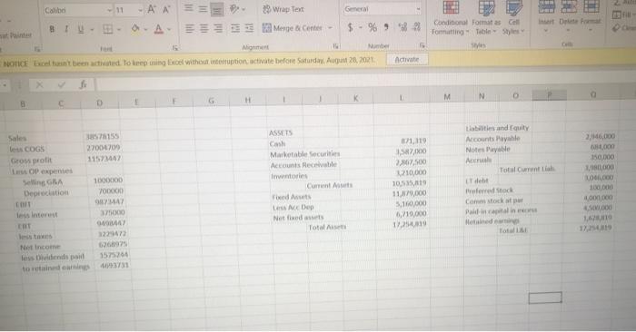
Task: Toggle Italic formatting
Action: coord(66,29)
